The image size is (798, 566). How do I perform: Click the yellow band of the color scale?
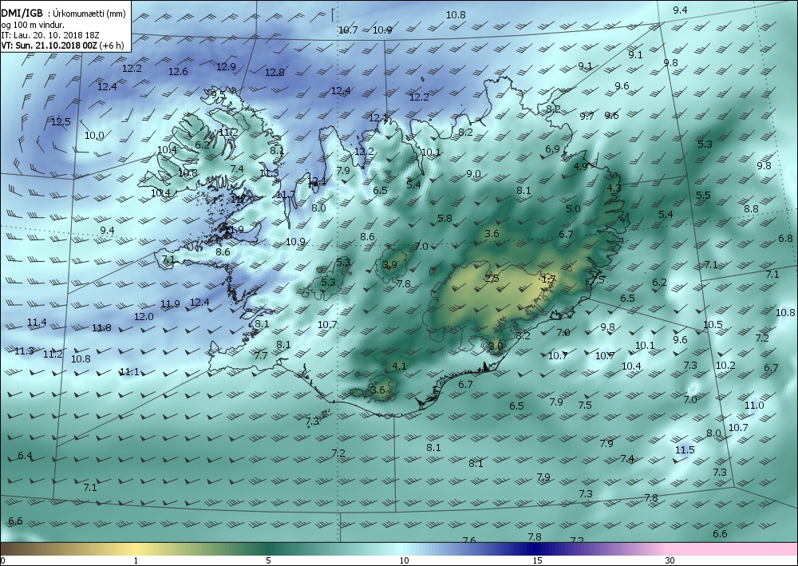click(136, 548)
